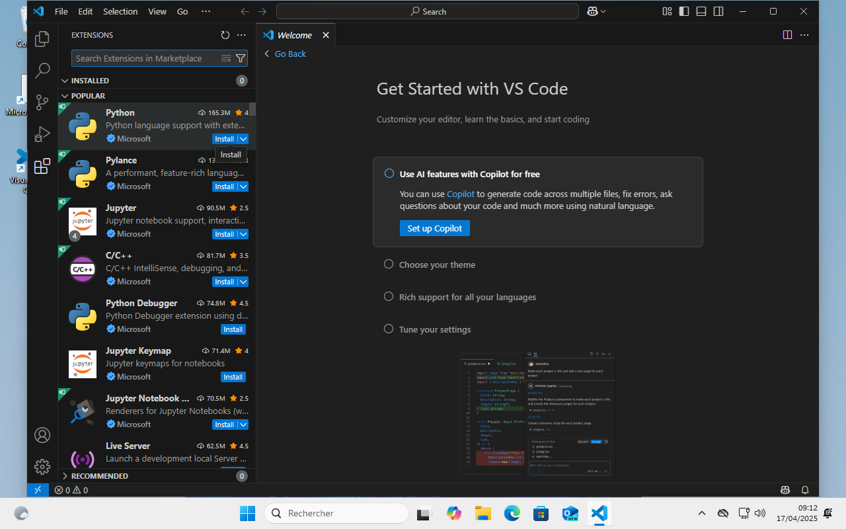The image size is (846, 529).
Task: Toggle the bottom panel
Action: (701, 11)
